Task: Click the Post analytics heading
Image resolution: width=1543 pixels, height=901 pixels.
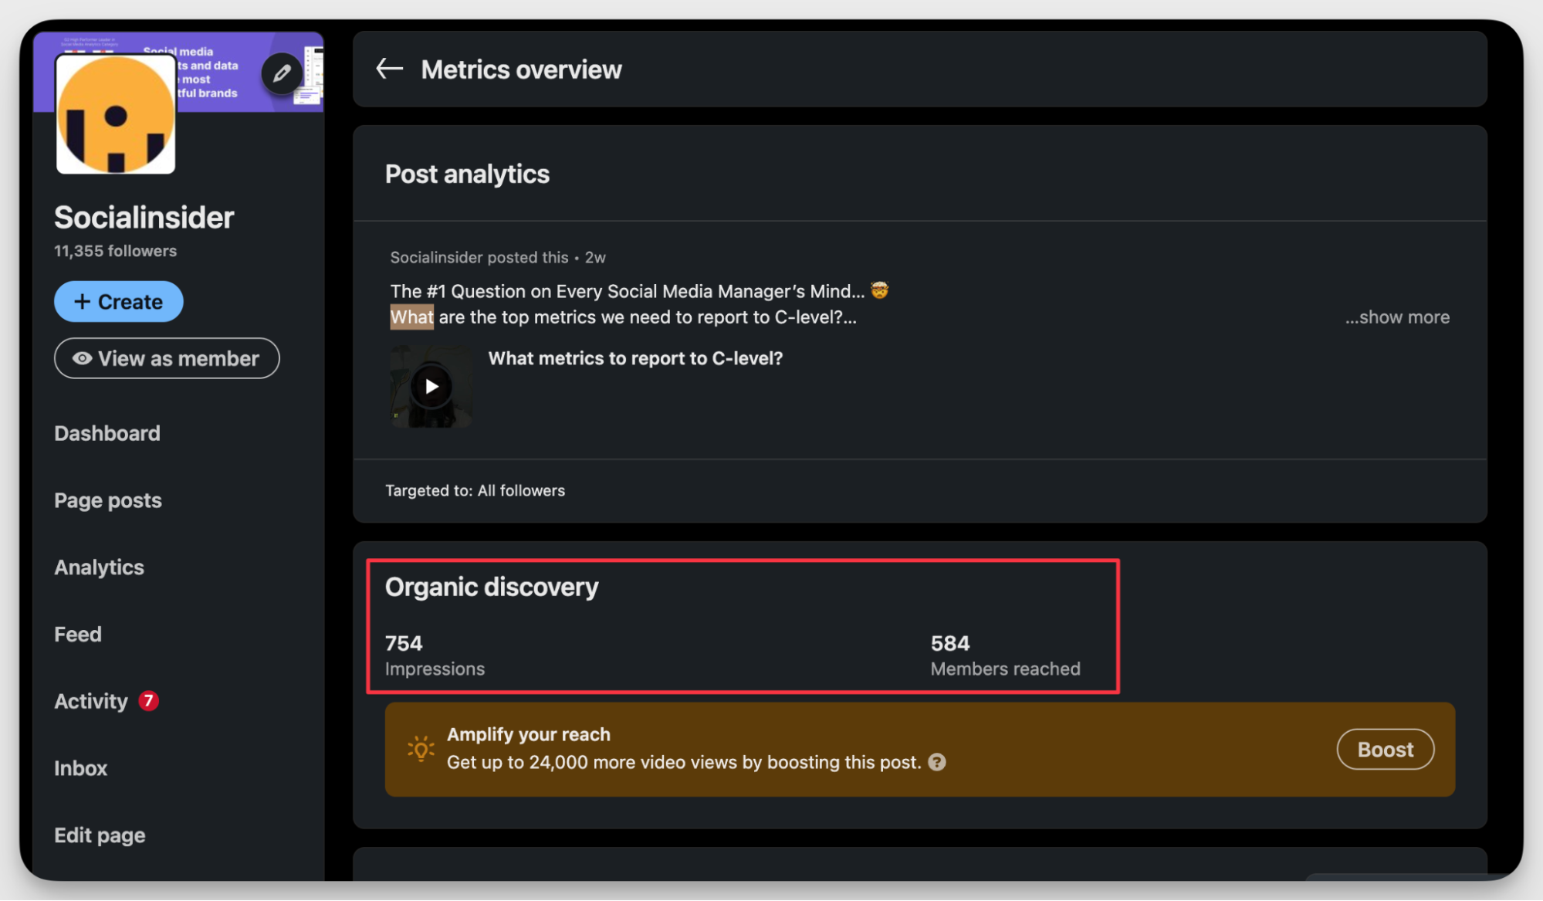Action: tap(467, 174)
